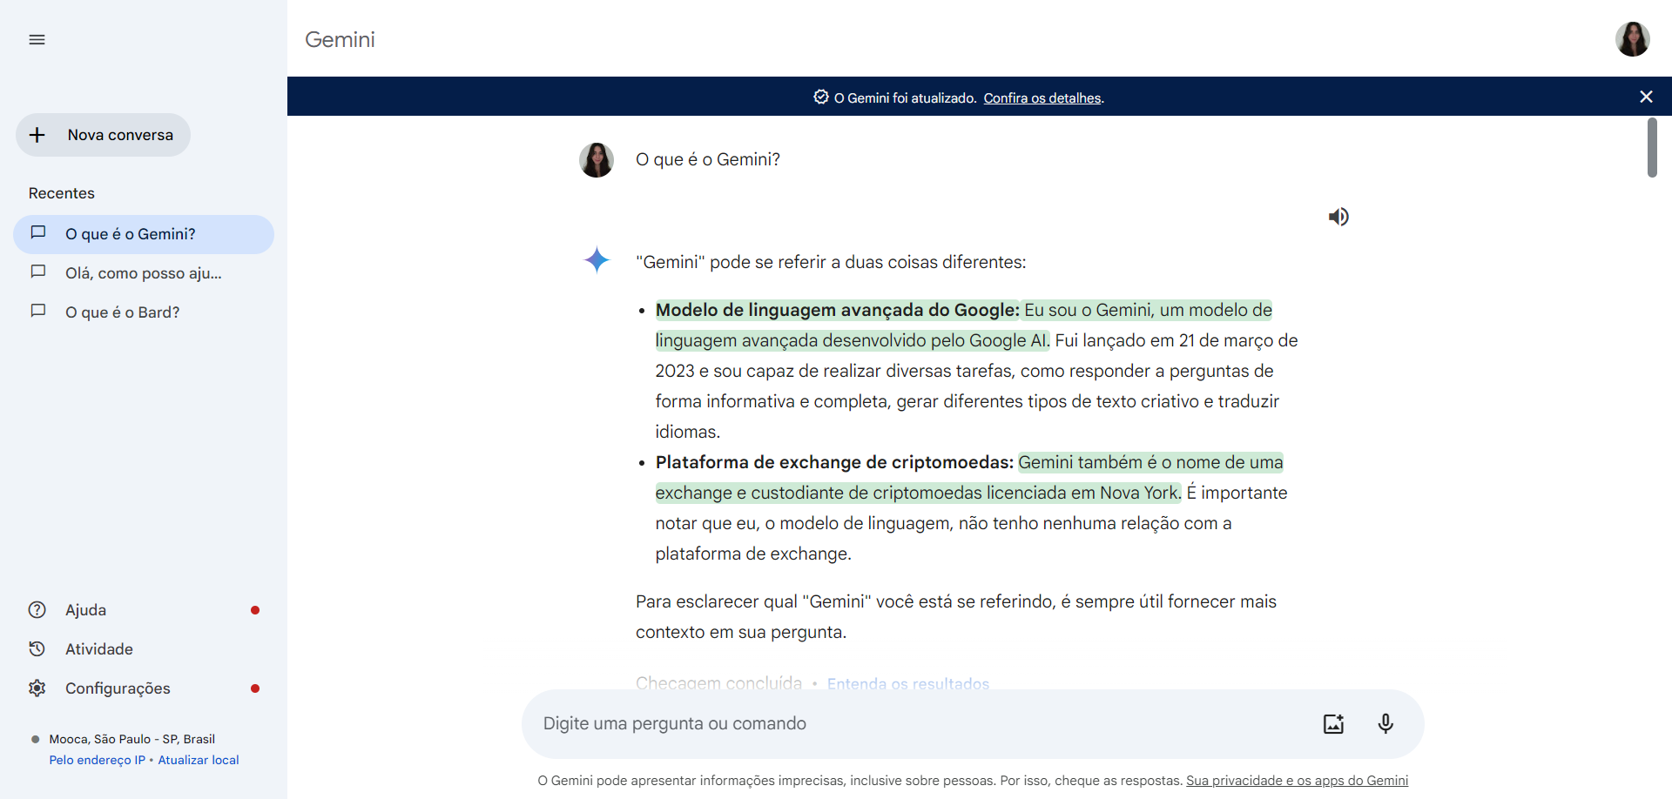Collapse the sidebar with hamburger menu icon
This screenshot has width=1672, height=799.
37,40
